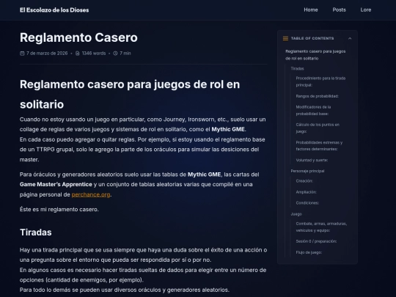Image resolution: width=396 pixels, height=297 pixels.
Task: Click the 'TABLE OF CONTENTS' header label
Action: click(312, 38)
